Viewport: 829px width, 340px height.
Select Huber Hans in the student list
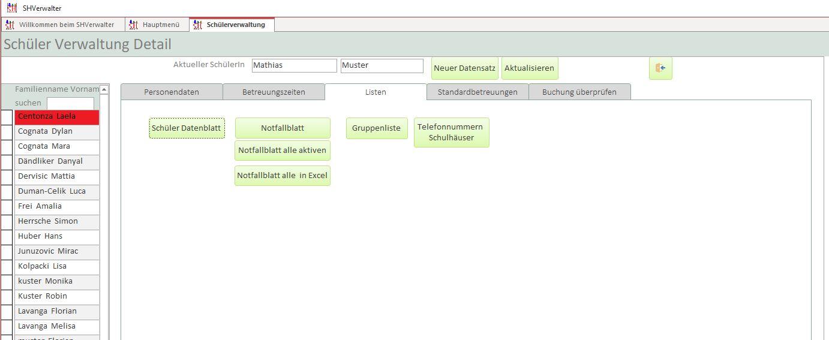coord(57,236)
